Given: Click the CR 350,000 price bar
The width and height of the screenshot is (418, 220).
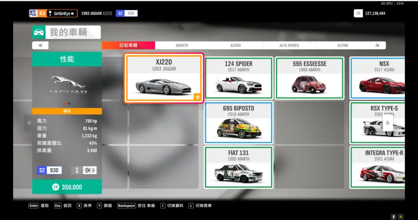Looking at the screenshot, I should pyautogui.click(x=67, y=187).
